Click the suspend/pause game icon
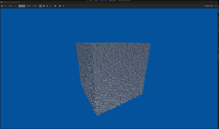 pos(2,6)
